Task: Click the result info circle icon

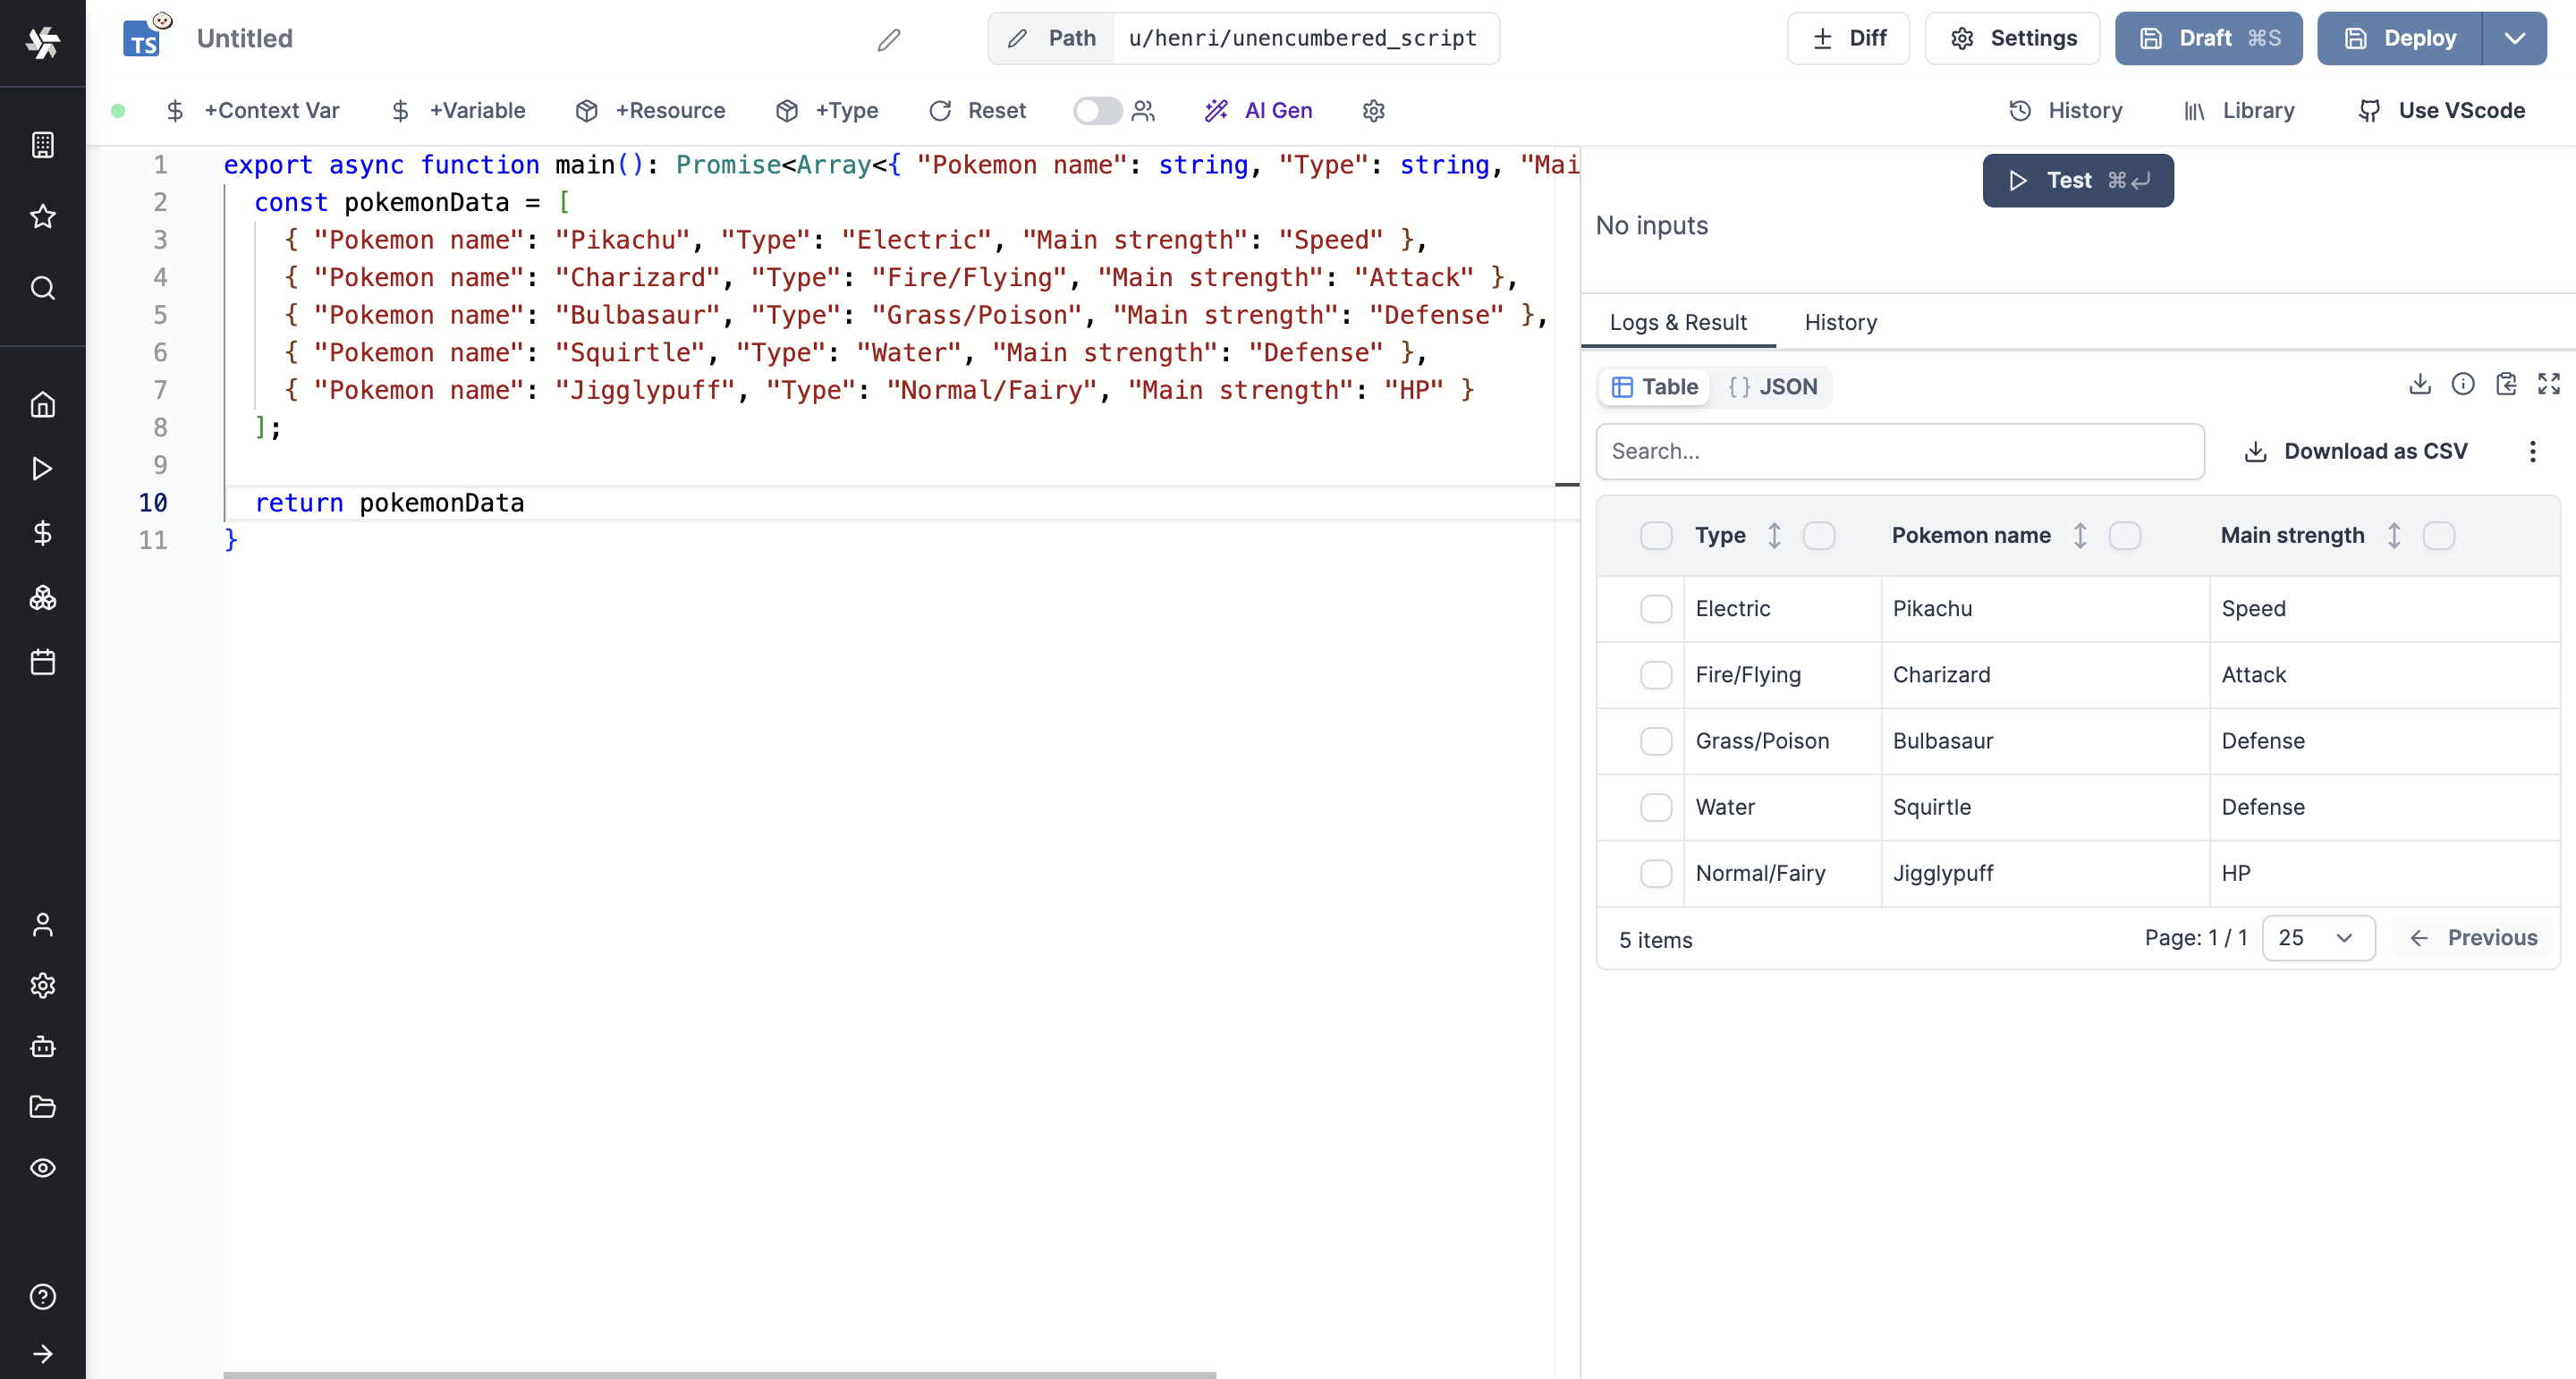Action: point(2462,384)
